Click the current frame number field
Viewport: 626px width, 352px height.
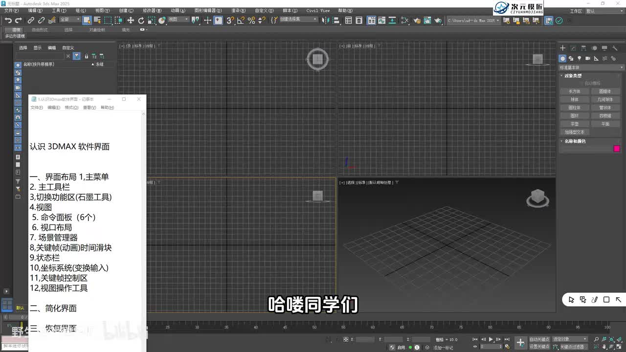pyautogui.click(x=491, y=347)
